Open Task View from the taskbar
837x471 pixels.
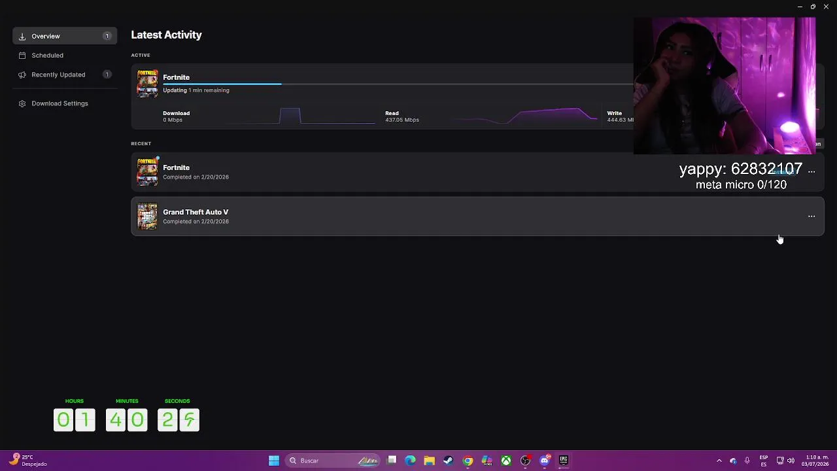click(392, 461)
